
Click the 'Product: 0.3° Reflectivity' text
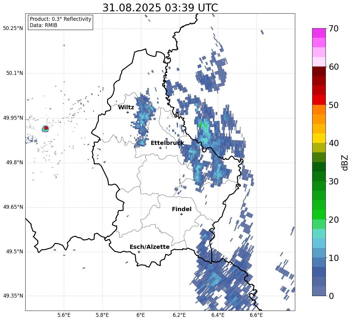[x=60, y=19]
